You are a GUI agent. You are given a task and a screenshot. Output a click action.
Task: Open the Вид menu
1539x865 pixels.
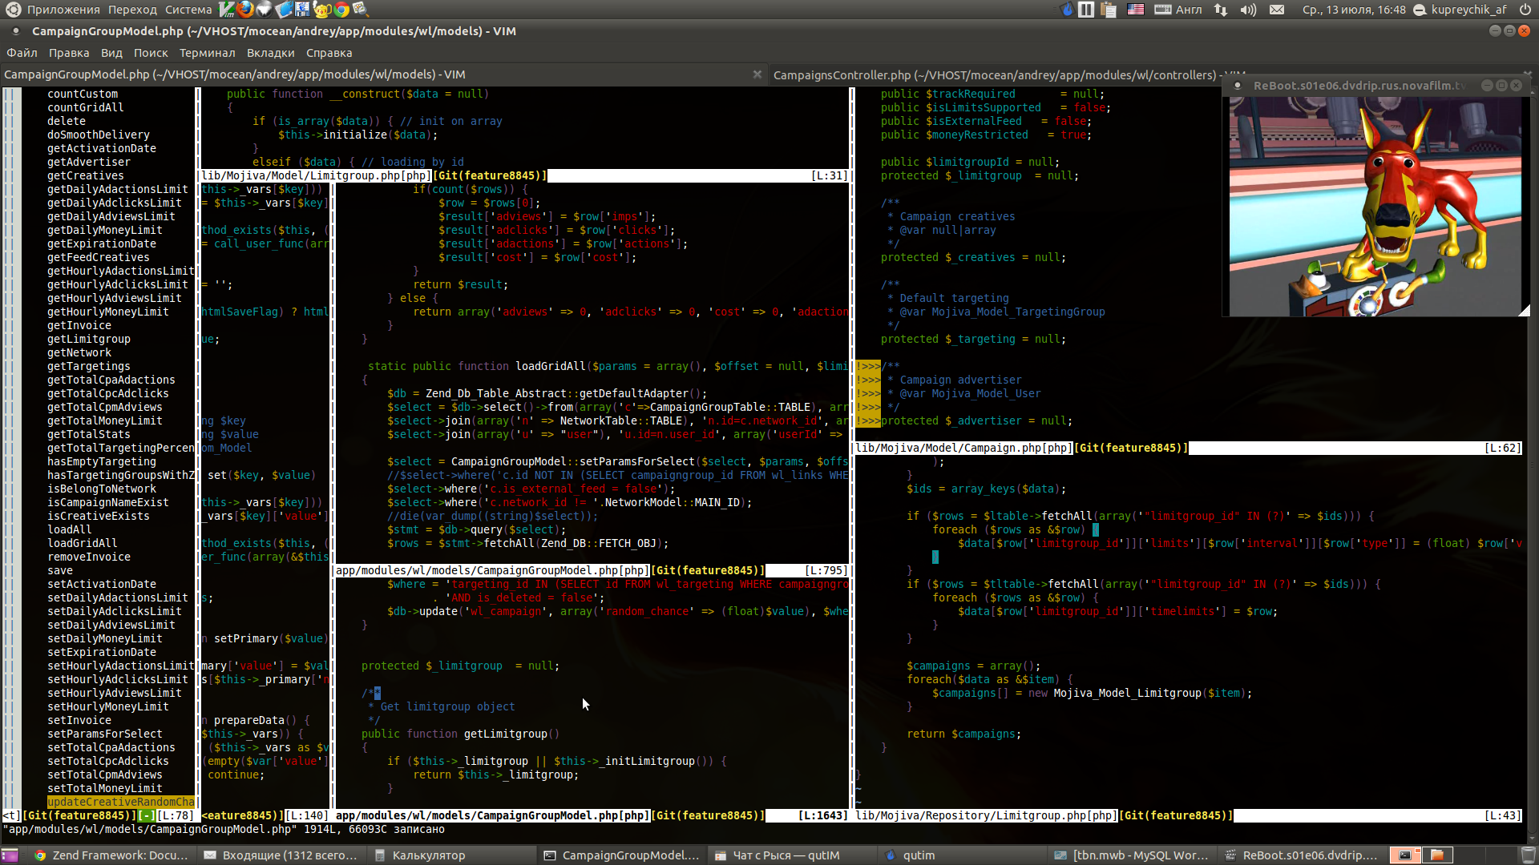tap(111, 53)
